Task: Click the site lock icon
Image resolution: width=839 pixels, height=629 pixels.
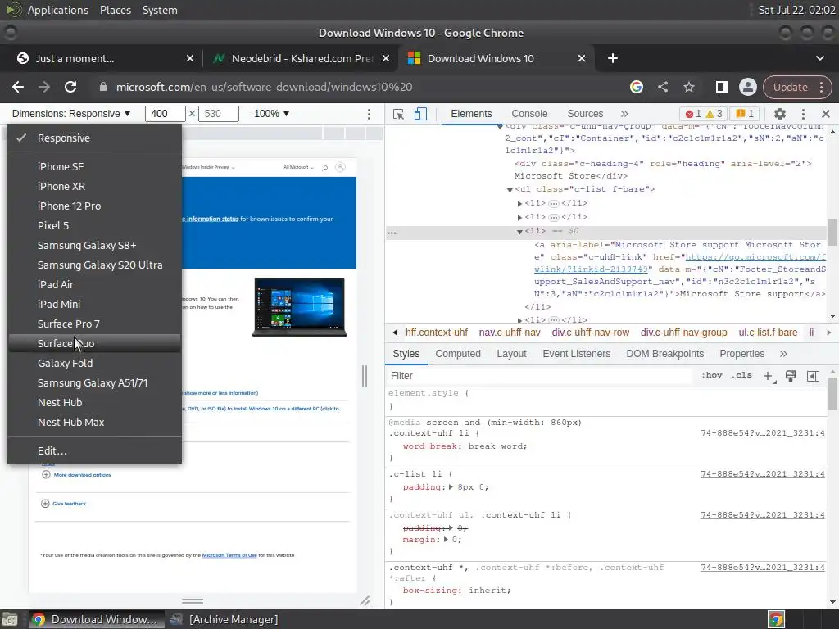Action: click(103, 87)
